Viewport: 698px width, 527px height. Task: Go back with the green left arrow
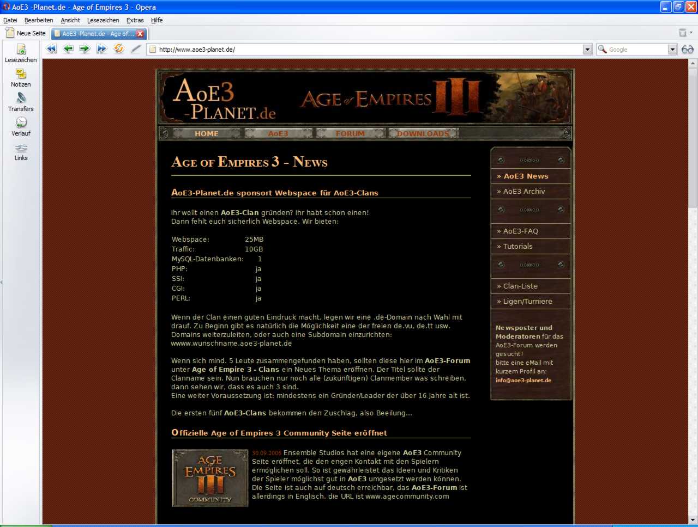(68, 49)
